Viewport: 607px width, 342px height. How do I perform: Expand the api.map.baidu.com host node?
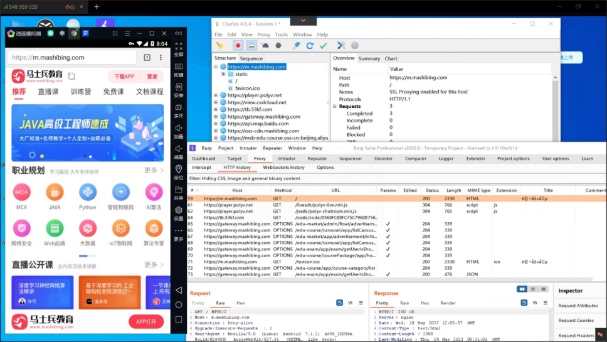coord(216,124)
